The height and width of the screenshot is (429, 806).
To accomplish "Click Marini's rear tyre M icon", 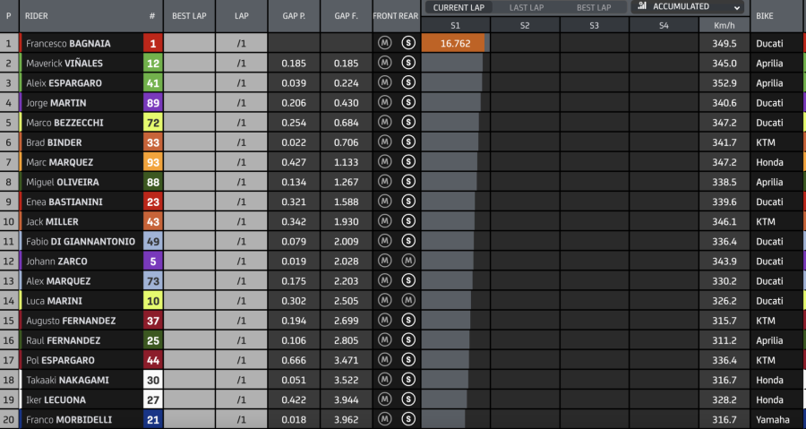I will [x=408, y=300].
